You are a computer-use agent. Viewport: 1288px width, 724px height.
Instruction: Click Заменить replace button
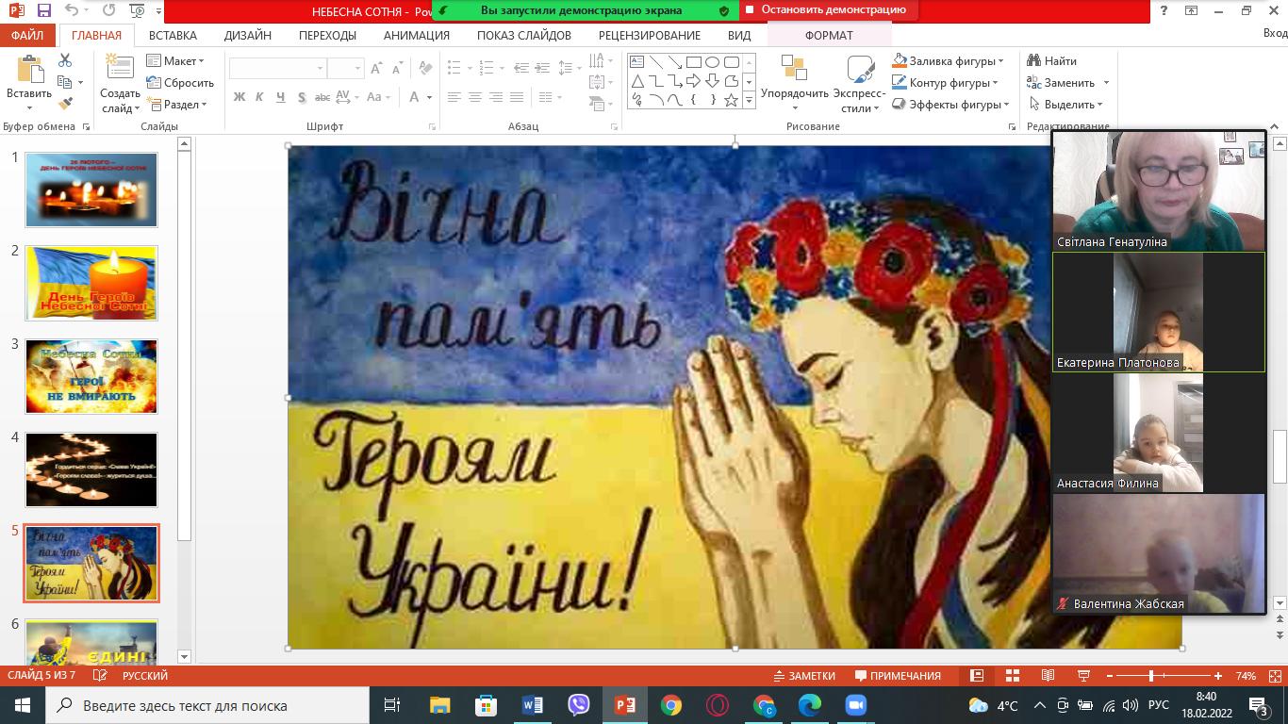tap(1067, 82)
